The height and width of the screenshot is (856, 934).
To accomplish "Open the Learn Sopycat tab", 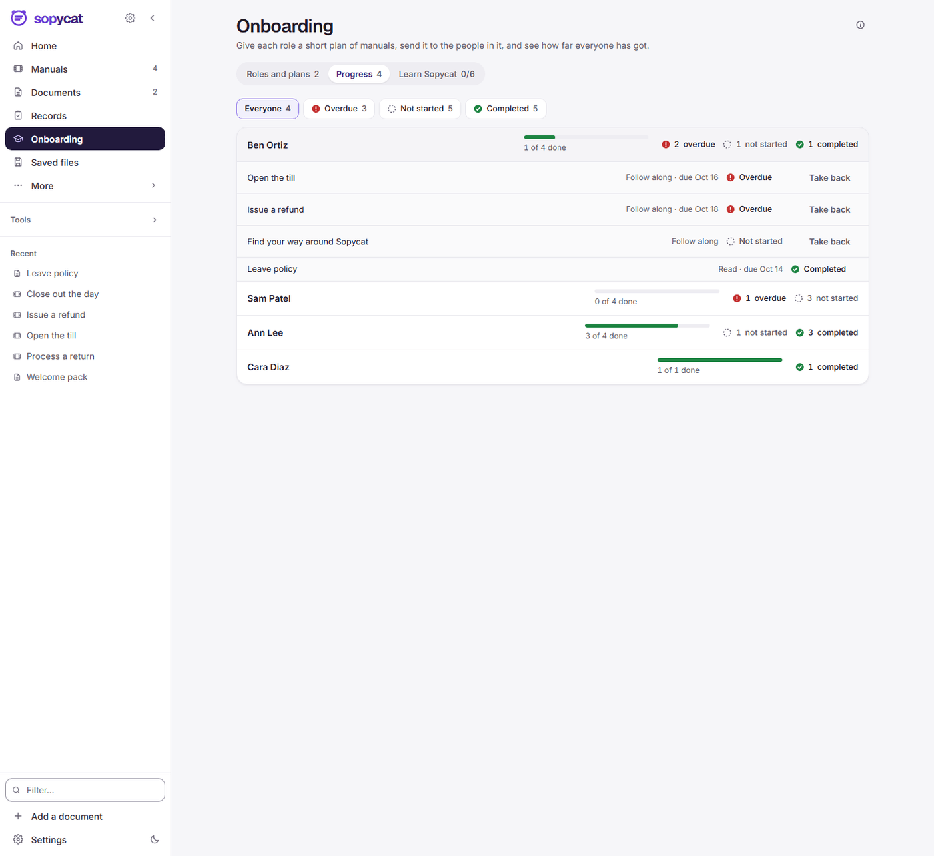I will [x=437, y=74].
